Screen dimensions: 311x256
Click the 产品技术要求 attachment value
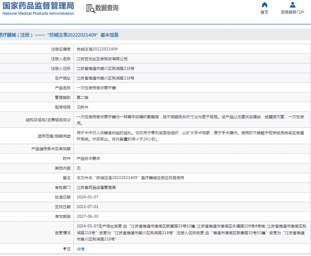89,158
